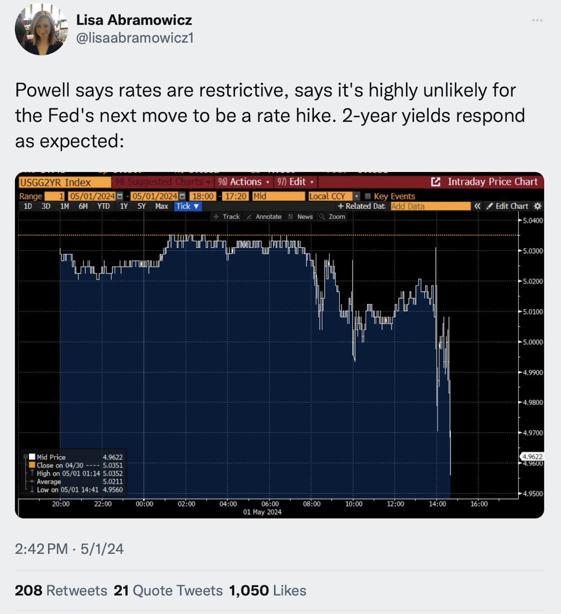This screenshot has width=561, height=614.
Task: Click the Add Data input field
Action: (x=430, y=206)
